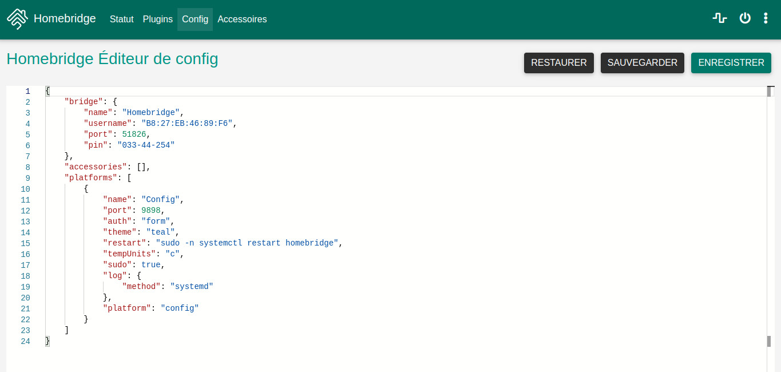781x372 pixels.
Task: Click the pin value "033-44-254"
Action: (x=146, y=145)
